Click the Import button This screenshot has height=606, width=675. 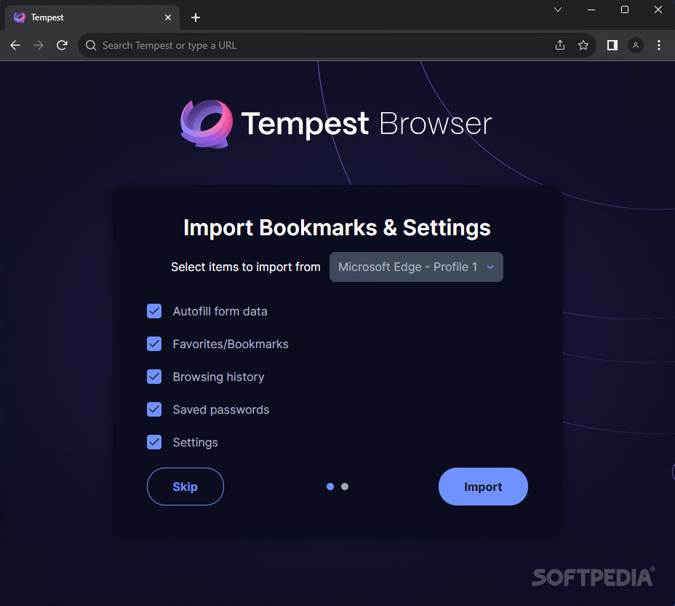pyautogui.click(x=483, y=487)
